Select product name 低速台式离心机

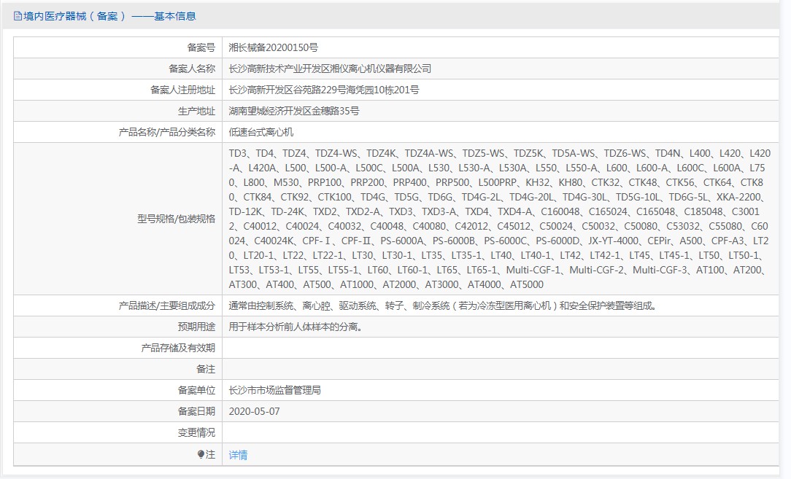(x=261, y=132)
